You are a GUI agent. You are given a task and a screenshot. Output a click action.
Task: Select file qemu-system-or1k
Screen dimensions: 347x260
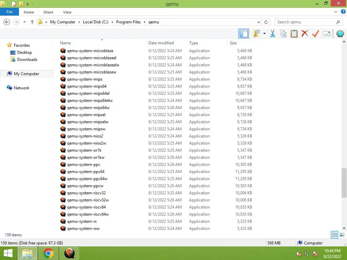pyautogui.click(x=84, y=150)
